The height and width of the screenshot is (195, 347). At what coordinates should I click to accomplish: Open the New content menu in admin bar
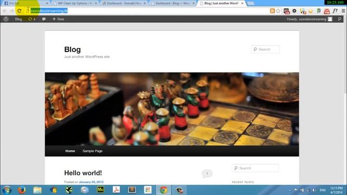pos(58,19)
